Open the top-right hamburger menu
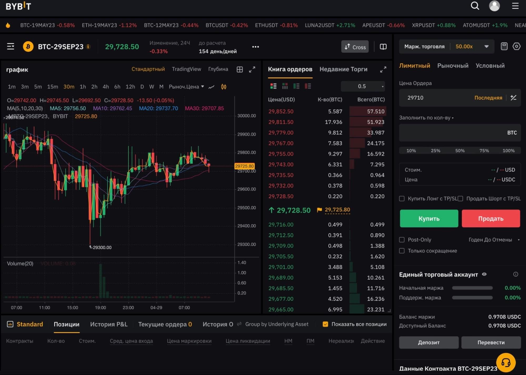 [515, 6]
